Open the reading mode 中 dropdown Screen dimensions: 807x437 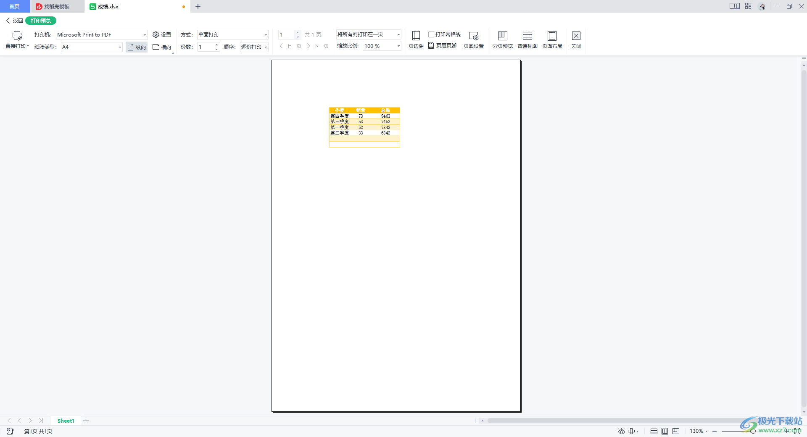(x=633, y=431)
